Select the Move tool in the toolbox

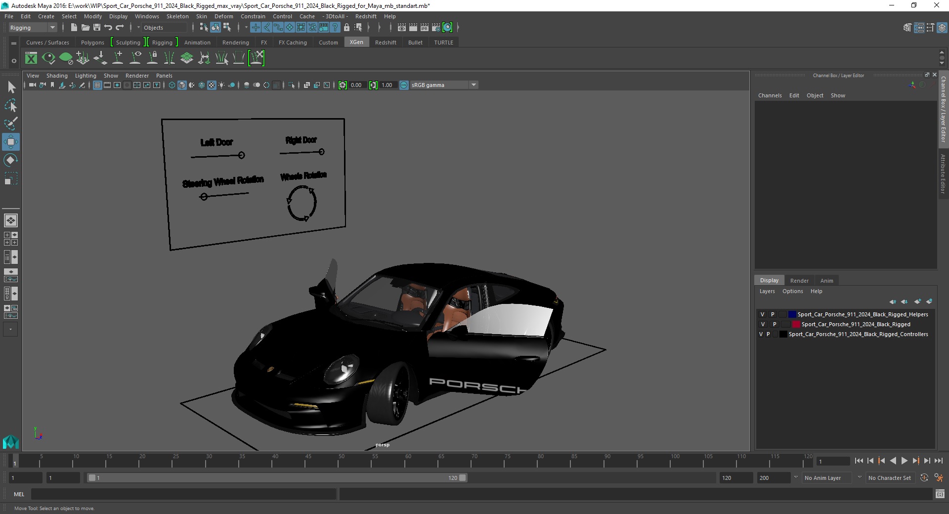(11, 142)
